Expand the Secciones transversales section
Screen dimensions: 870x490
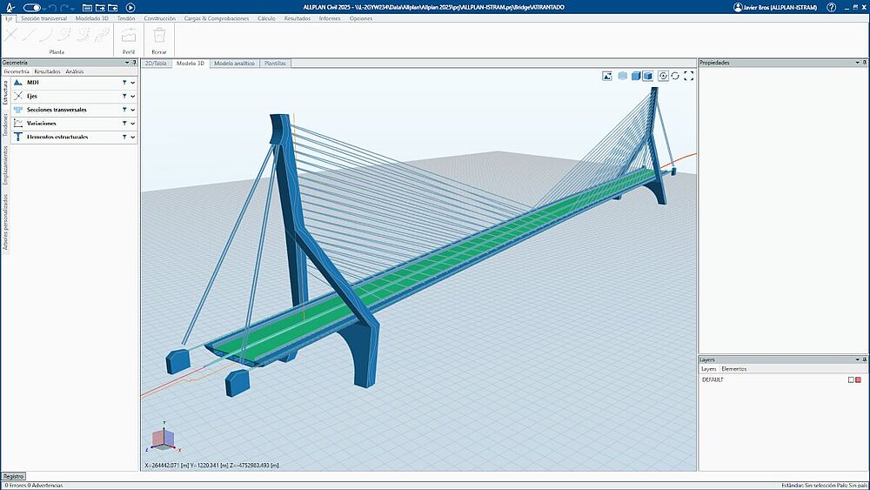[133, 110]
